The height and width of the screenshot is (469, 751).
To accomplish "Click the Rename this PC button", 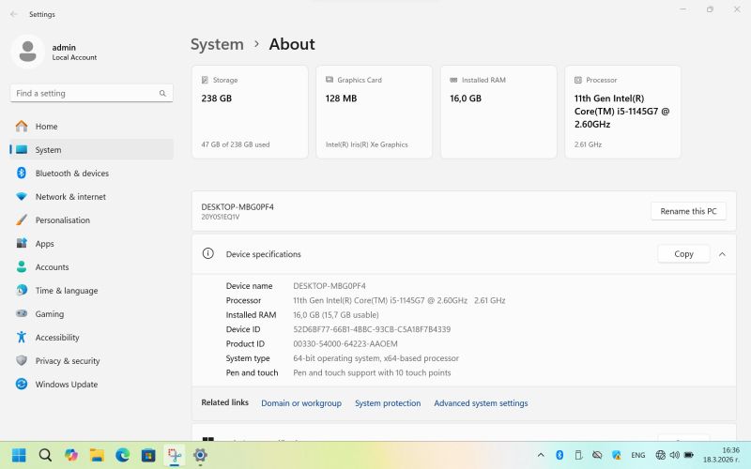I will 688,211.
